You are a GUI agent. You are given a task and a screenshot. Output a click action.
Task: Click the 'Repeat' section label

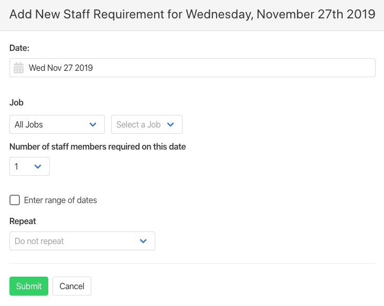pyautogui.click(x=23, y=221)
